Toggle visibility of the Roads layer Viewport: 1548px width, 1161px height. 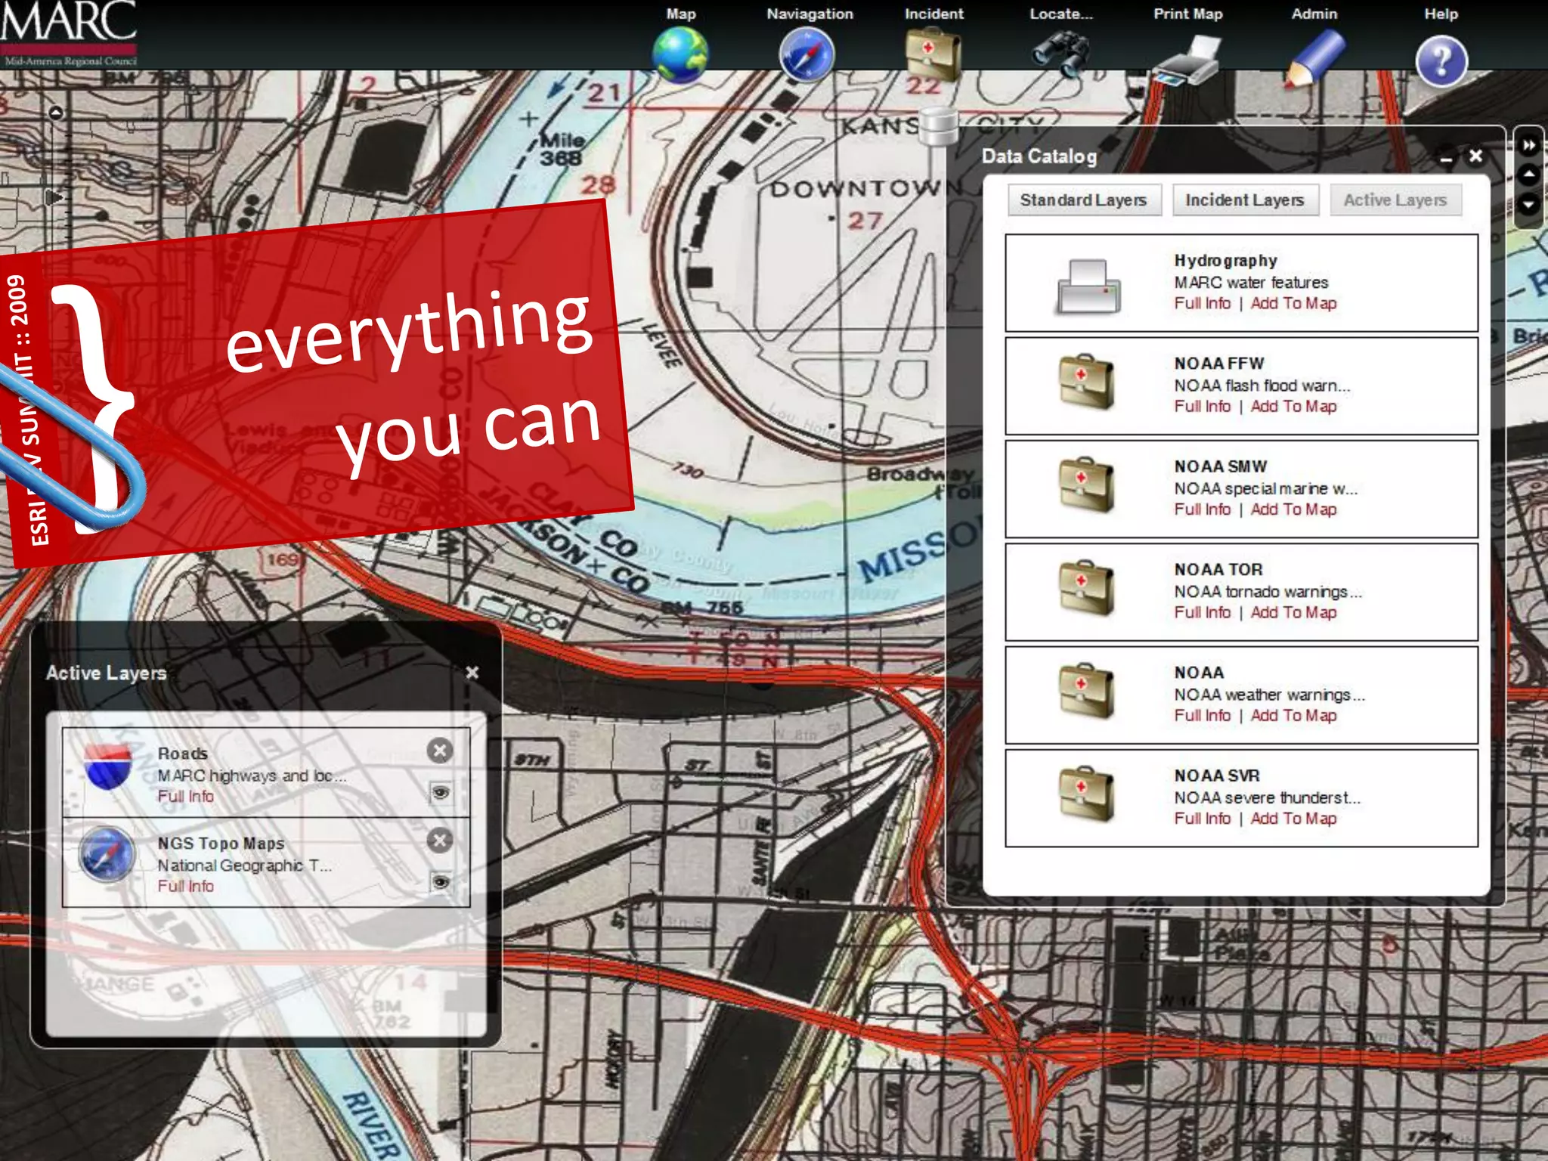(440, 792)
